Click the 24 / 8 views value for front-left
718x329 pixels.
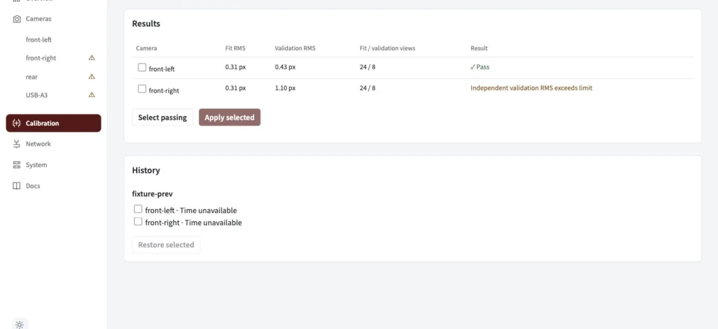(367, 67)
